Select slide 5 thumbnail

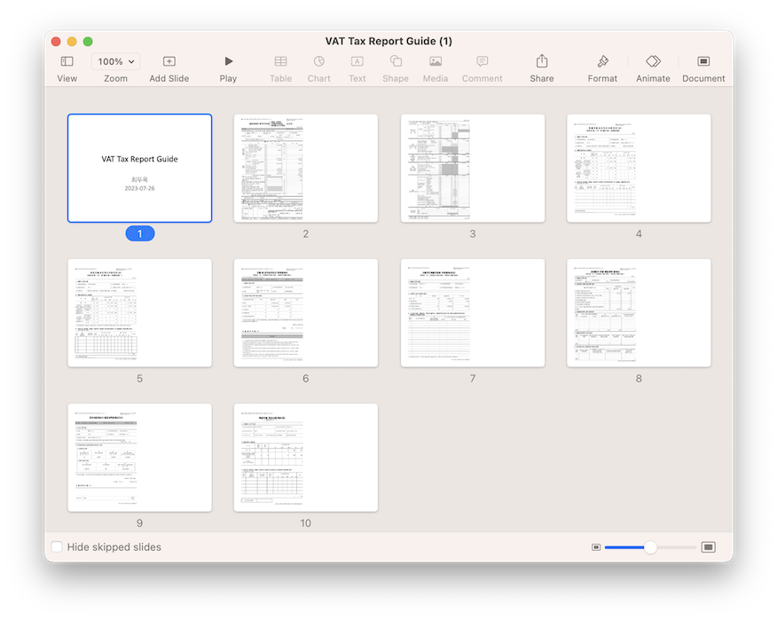[x=140, y=313]
